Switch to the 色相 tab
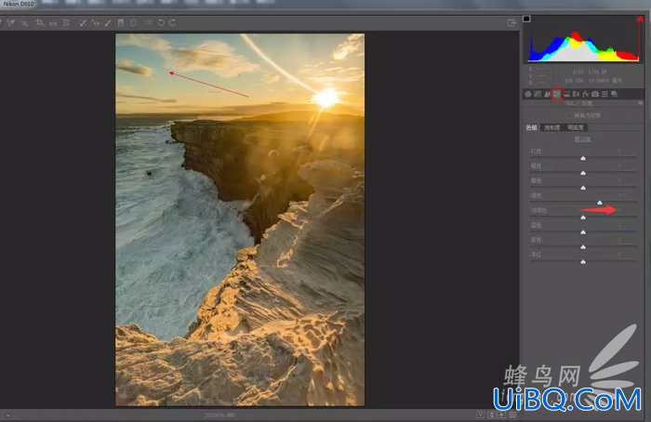 tap(531, 127)
